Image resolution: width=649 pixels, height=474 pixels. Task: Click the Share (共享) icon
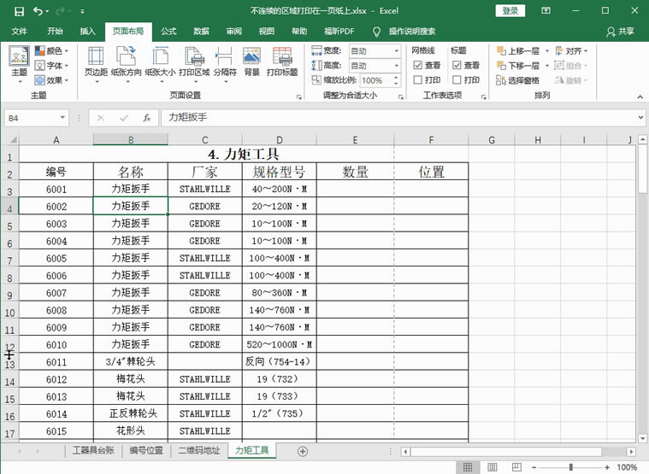coord(611,32)
